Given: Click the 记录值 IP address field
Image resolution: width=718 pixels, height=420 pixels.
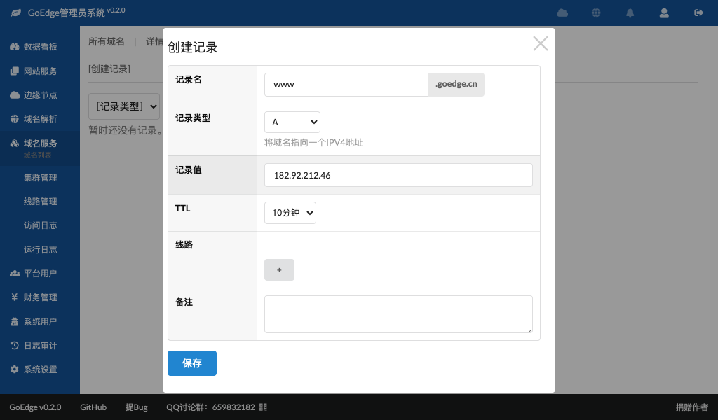Looking at the screenshot, I should 398,175.
